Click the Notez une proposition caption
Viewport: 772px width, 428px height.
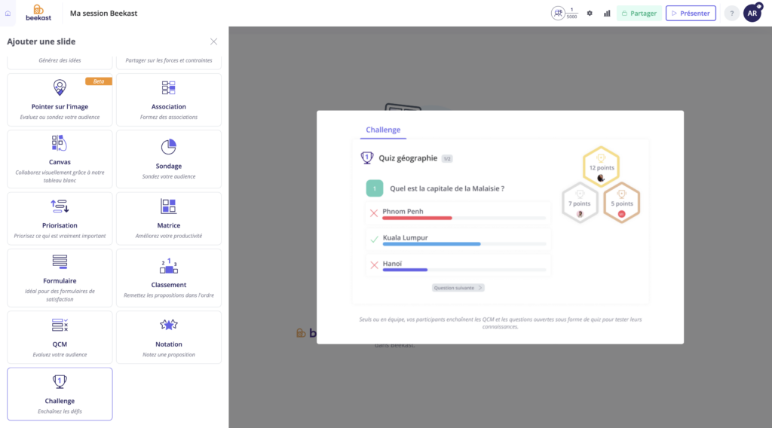pos(168,355)
